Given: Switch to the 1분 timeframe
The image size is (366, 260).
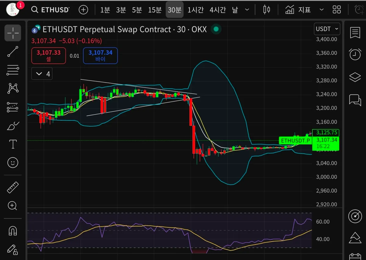Looking at the screenshot, I should (x=105, y=10).
